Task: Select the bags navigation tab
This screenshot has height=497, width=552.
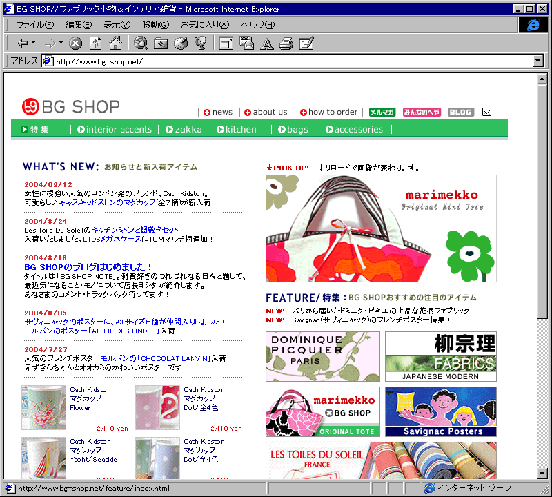Action: pyautogui.click(x=293, y=130)
